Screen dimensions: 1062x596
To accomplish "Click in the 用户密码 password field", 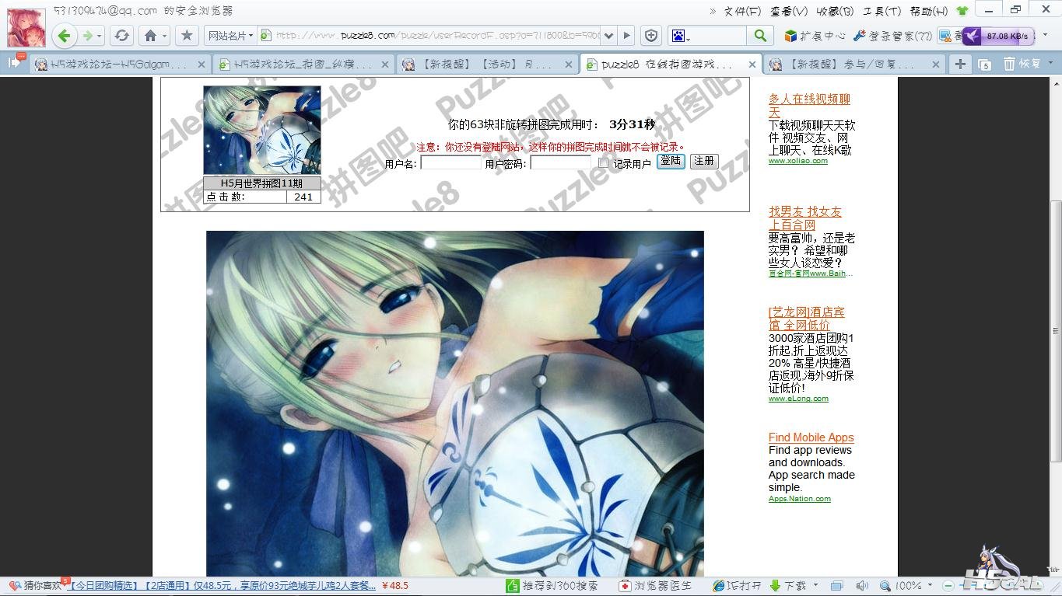I will [x=560, y=163].
